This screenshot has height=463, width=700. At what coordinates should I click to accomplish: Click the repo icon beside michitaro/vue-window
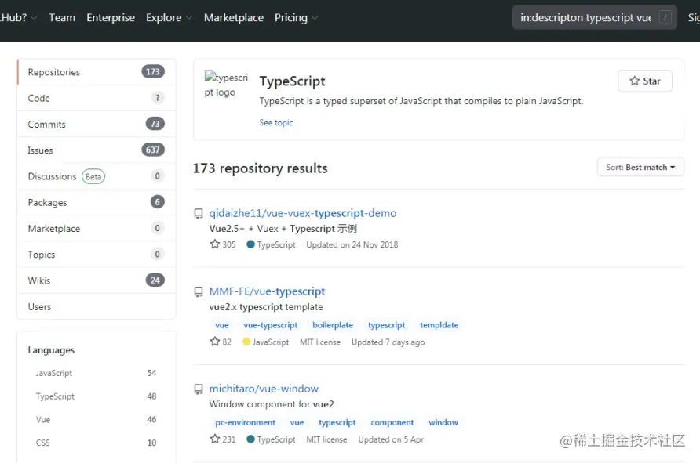(x=199, y=389)
